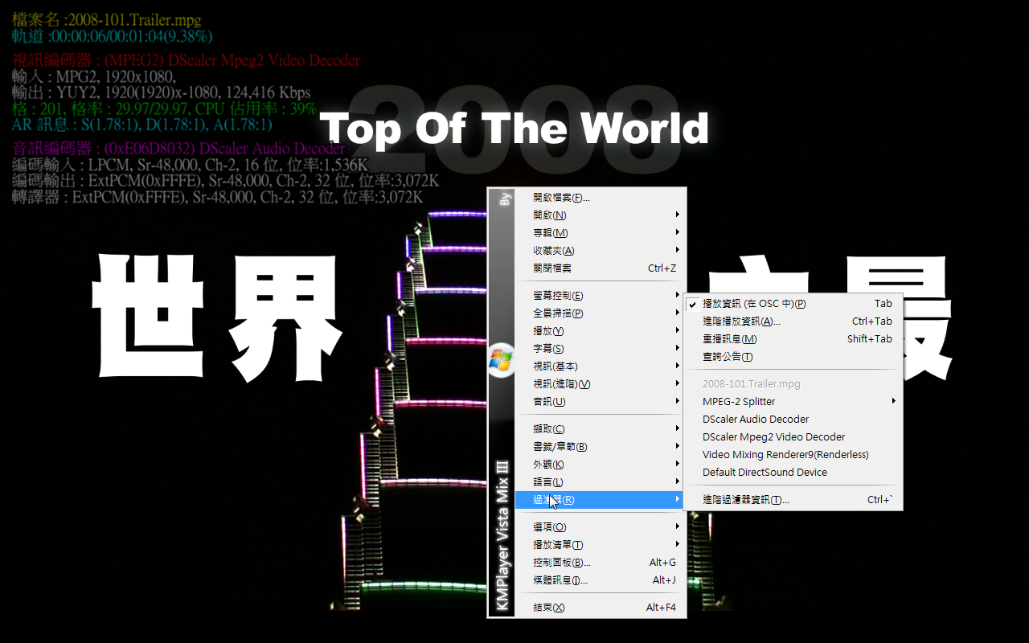Open 進階播放資訊(A)... item
1029x643 pixels.
[x=740, y=321]
